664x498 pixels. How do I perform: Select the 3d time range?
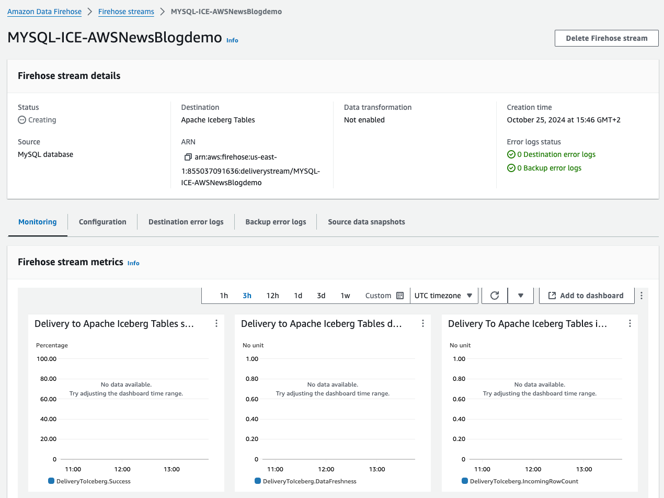[x=321, y=296]
